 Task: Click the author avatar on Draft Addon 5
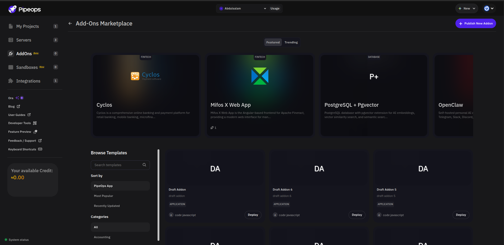pyautogui.click(x=379, y=215)
